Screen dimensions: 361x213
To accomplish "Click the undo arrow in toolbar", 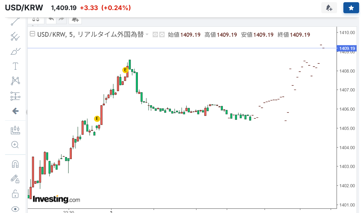I will coord(51,19).
